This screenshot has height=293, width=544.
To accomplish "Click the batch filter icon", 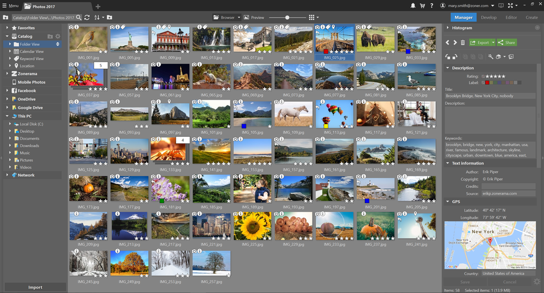I will pyautogui.click(x=499, y=56).
